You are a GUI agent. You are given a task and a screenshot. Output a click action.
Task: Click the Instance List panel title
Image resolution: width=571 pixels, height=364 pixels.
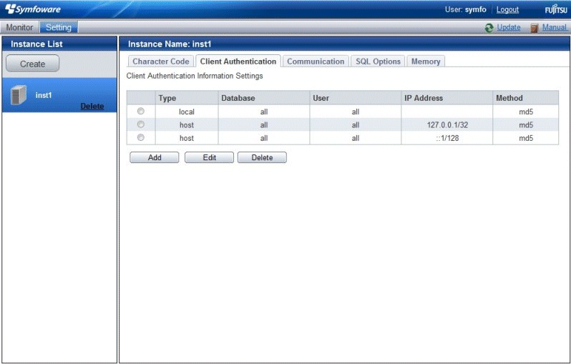36,44
